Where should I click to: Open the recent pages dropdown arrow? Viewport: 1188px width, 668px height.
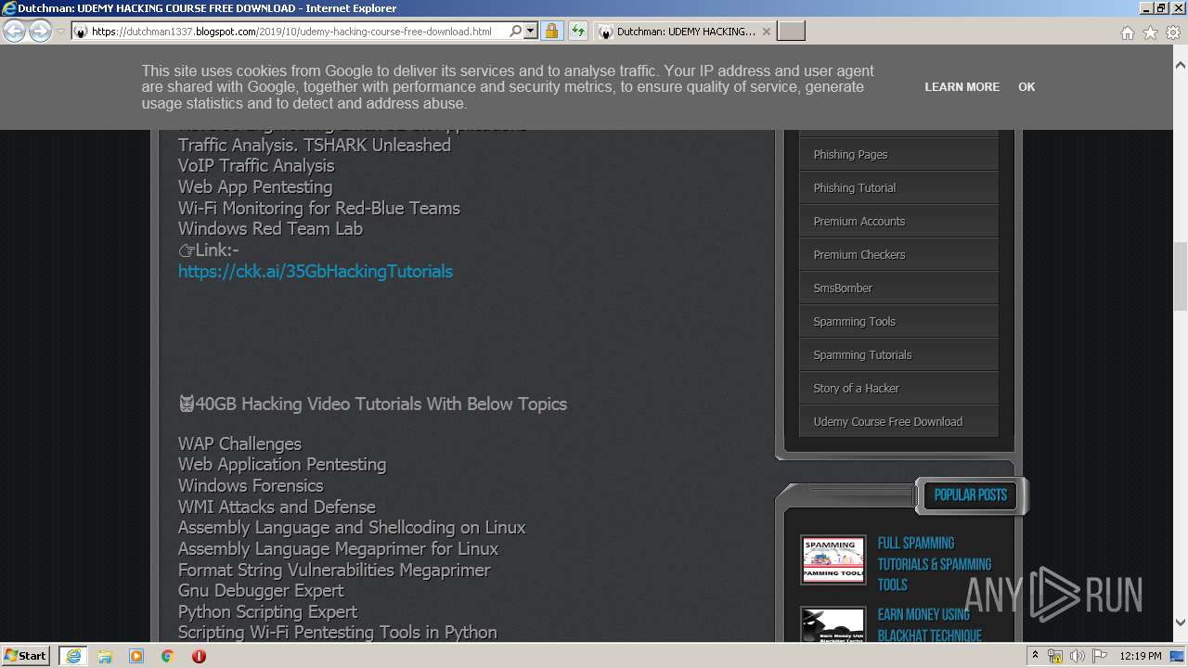pos(60,32)
